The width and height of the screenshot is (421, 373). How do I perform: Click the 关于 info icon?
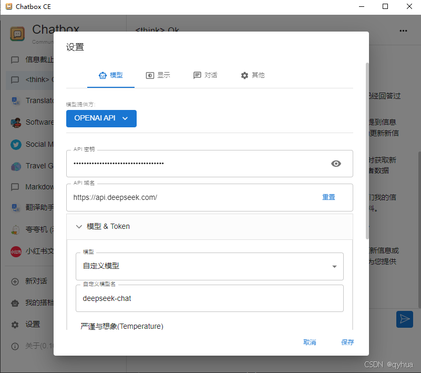(x=15, y=346)
